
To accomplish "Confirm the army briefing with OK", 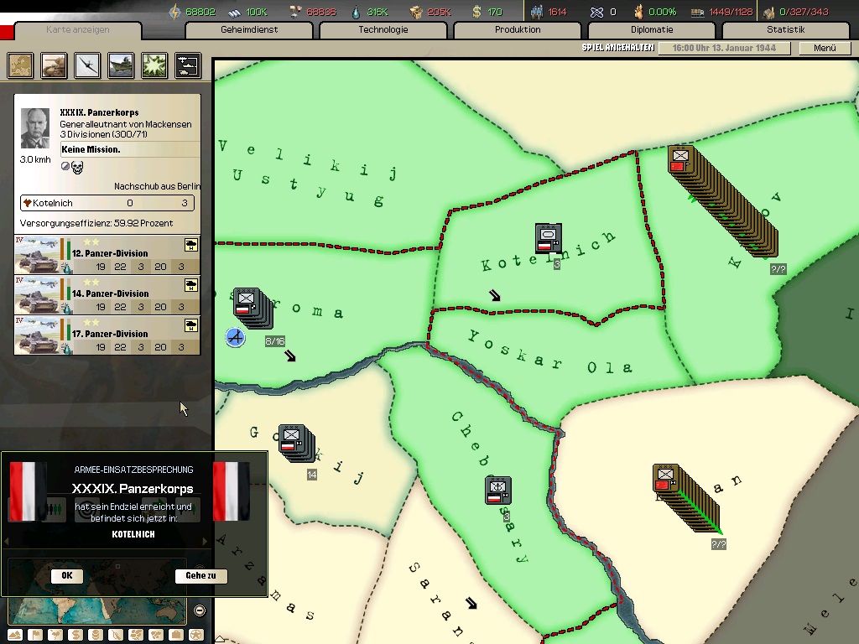I will (67, 575).
